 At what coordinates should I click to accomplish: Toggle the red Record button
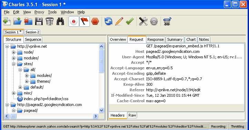tap(74, 21)
